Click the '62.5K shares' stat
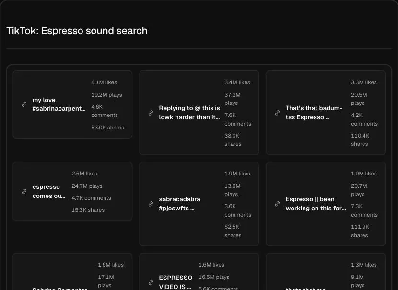Viewport: 398px width, 290px height. (x=233, y=231)
